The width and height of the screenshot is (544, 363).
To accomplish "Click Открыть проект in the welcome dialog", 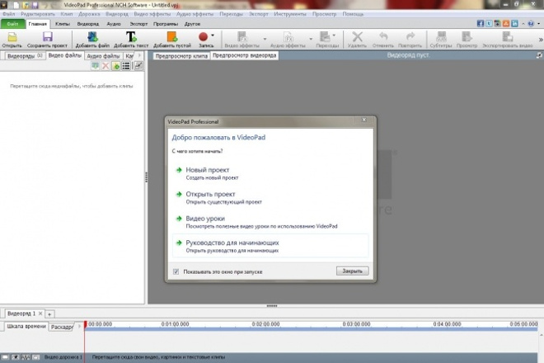I will pyautogui.click(x=210, y=194).
